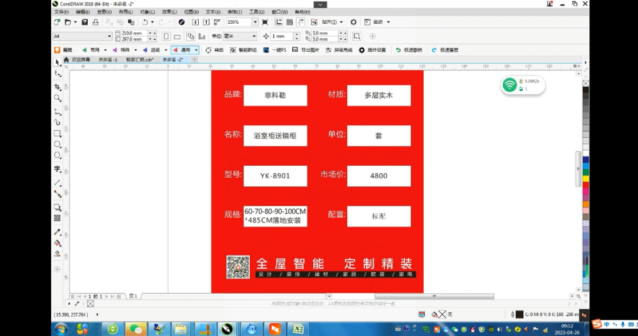Screen dimensions: 638x336
Task: Click the Export icon
Action: (206, 22)
